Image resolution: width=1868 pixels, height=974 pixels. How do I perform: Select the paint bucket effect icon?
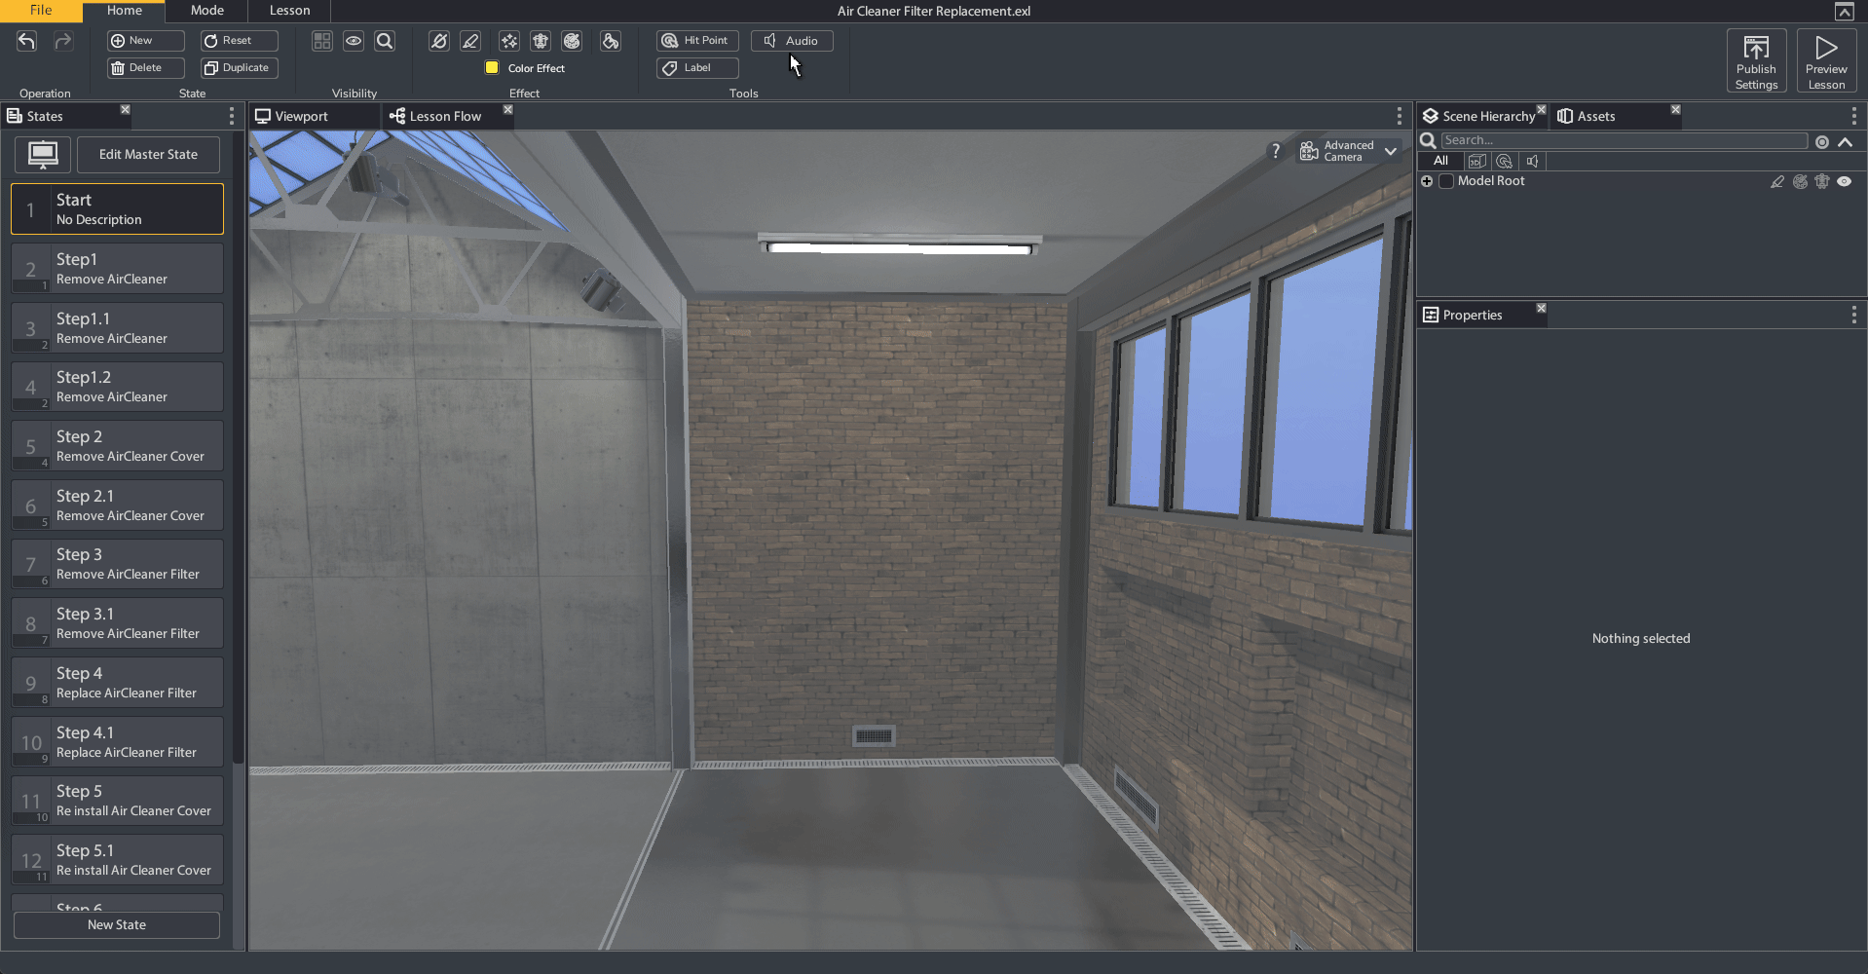click(611, 41)
